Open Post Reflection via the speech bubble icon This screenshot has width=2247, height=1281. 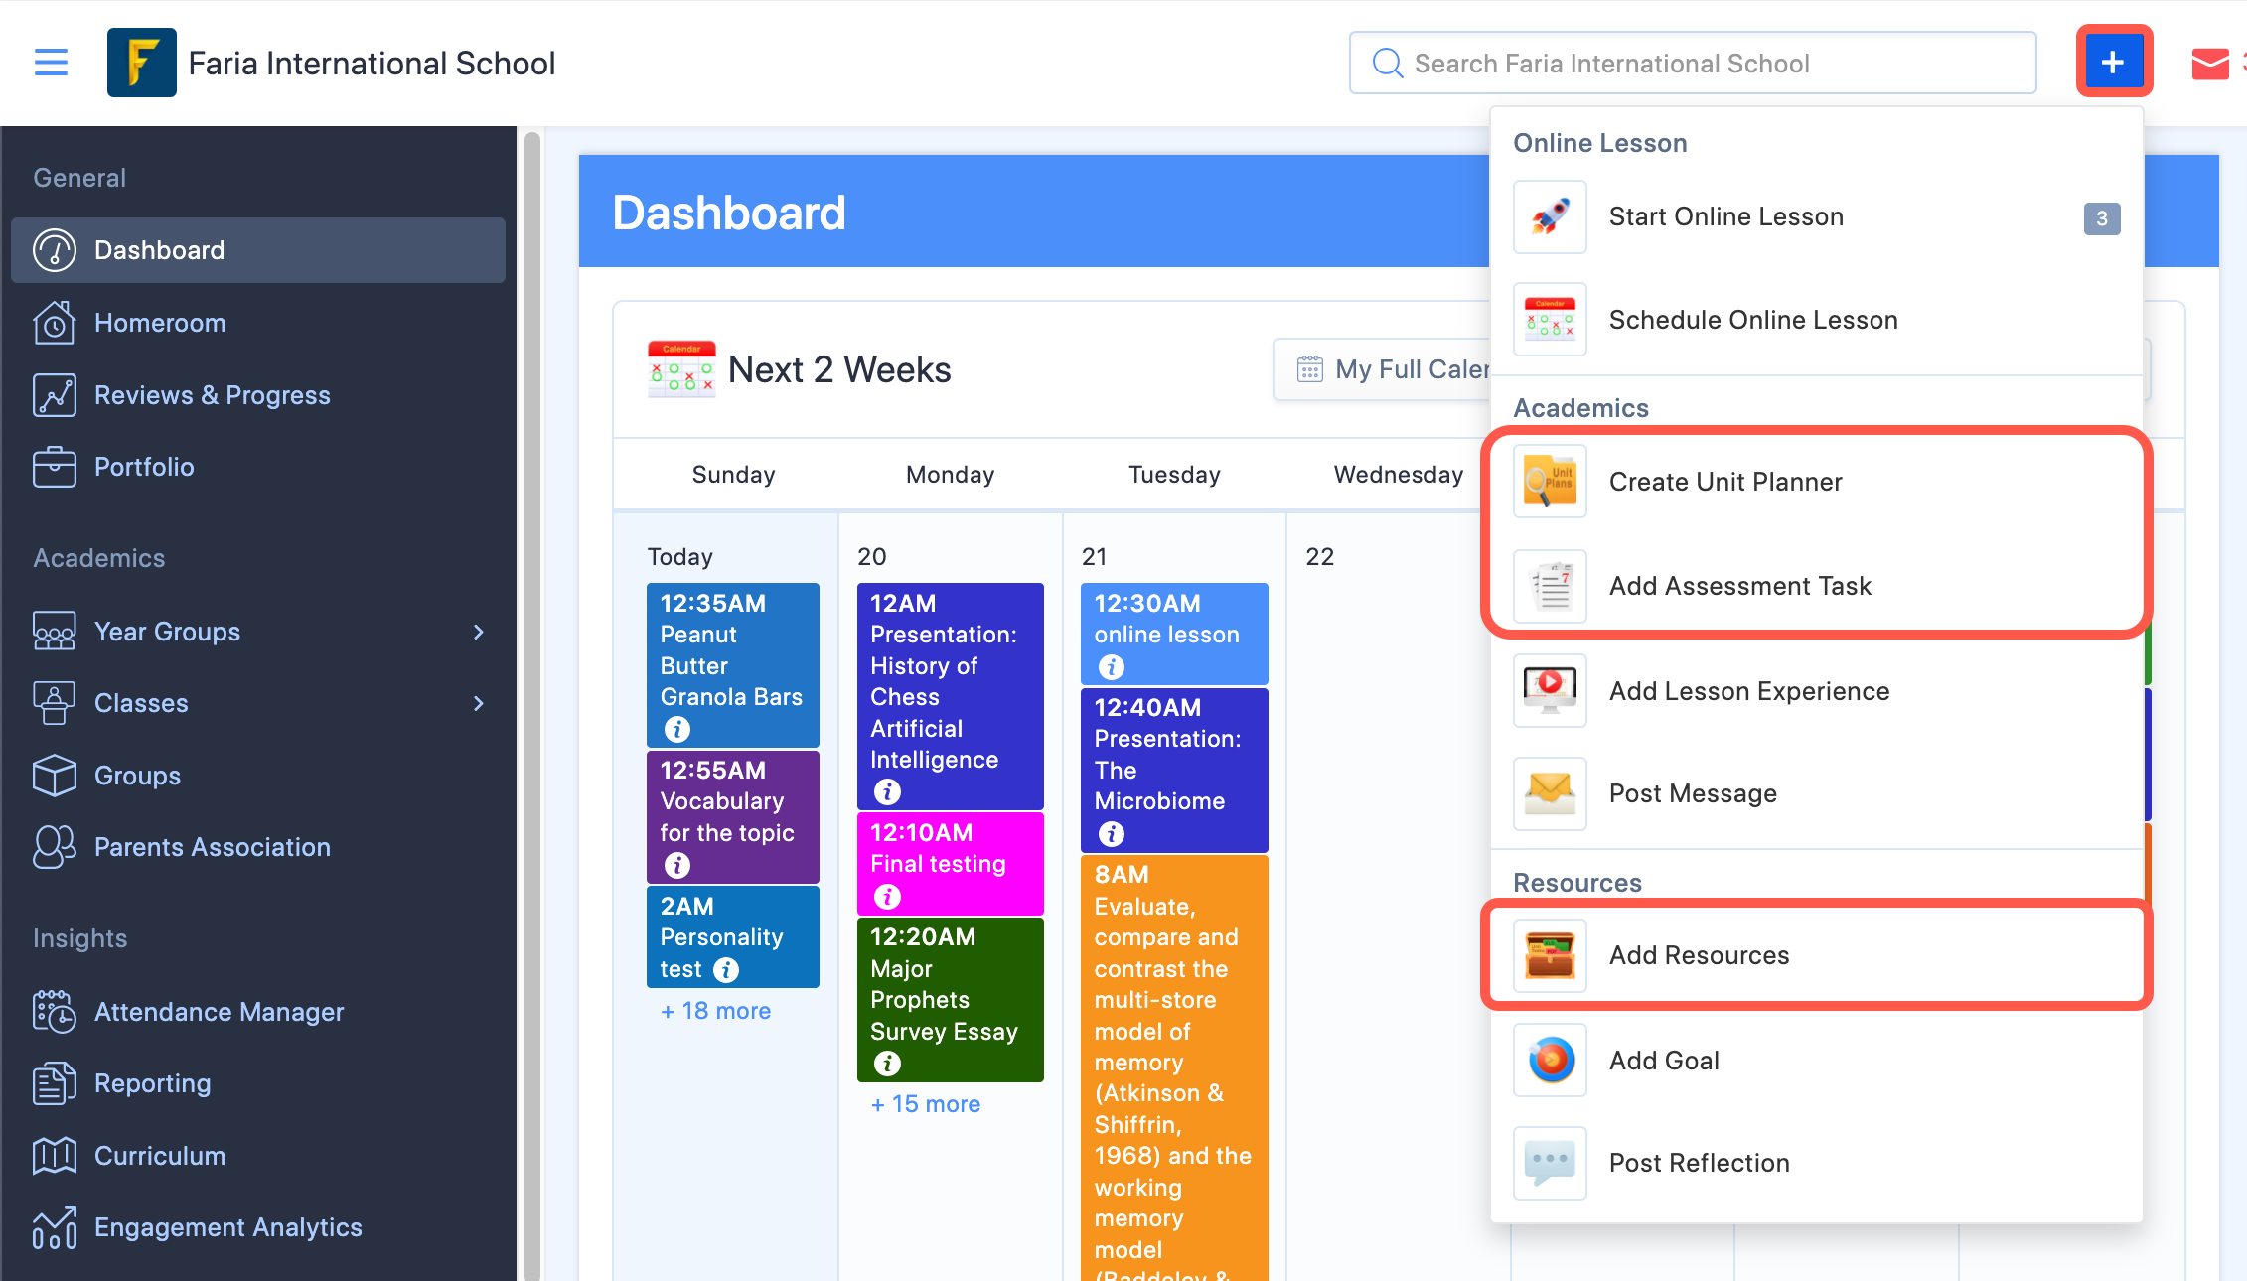(x=1550, y=1163)
